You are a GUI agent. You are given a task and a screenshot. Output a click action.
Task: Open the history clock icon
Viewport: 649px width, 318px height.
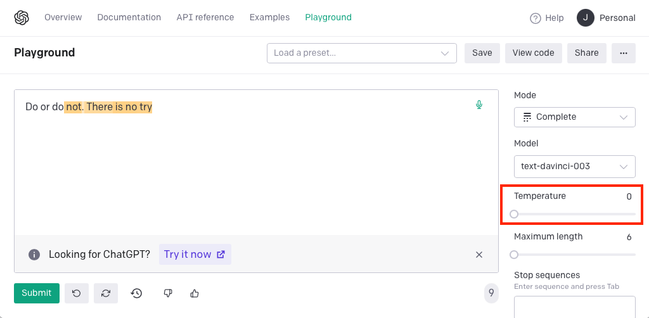(136, 293)
